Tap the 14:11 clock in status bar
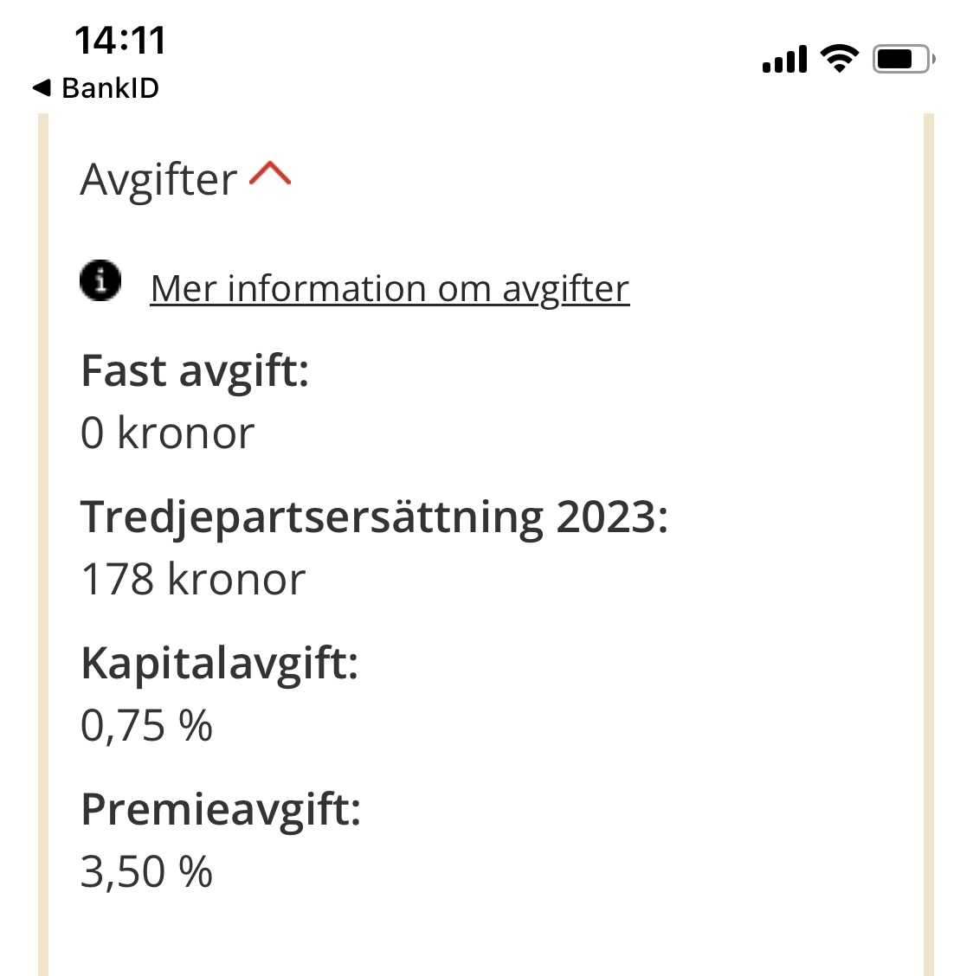Image resolution: width=973 pixels, height=976 pixels. 119,41
